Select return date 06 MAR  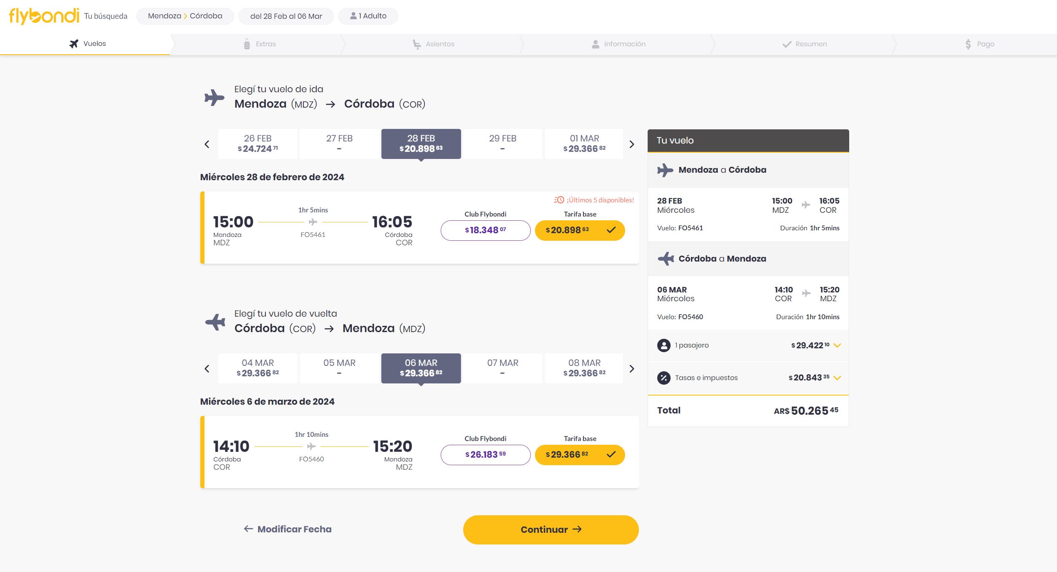click(421, 368)
